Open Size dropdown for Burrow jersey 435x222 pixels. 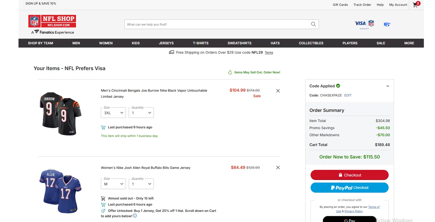[113, 113]
